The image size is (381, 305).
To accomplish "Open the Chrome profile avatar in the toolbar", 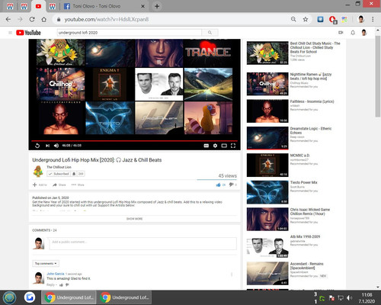I will (361, 19).
